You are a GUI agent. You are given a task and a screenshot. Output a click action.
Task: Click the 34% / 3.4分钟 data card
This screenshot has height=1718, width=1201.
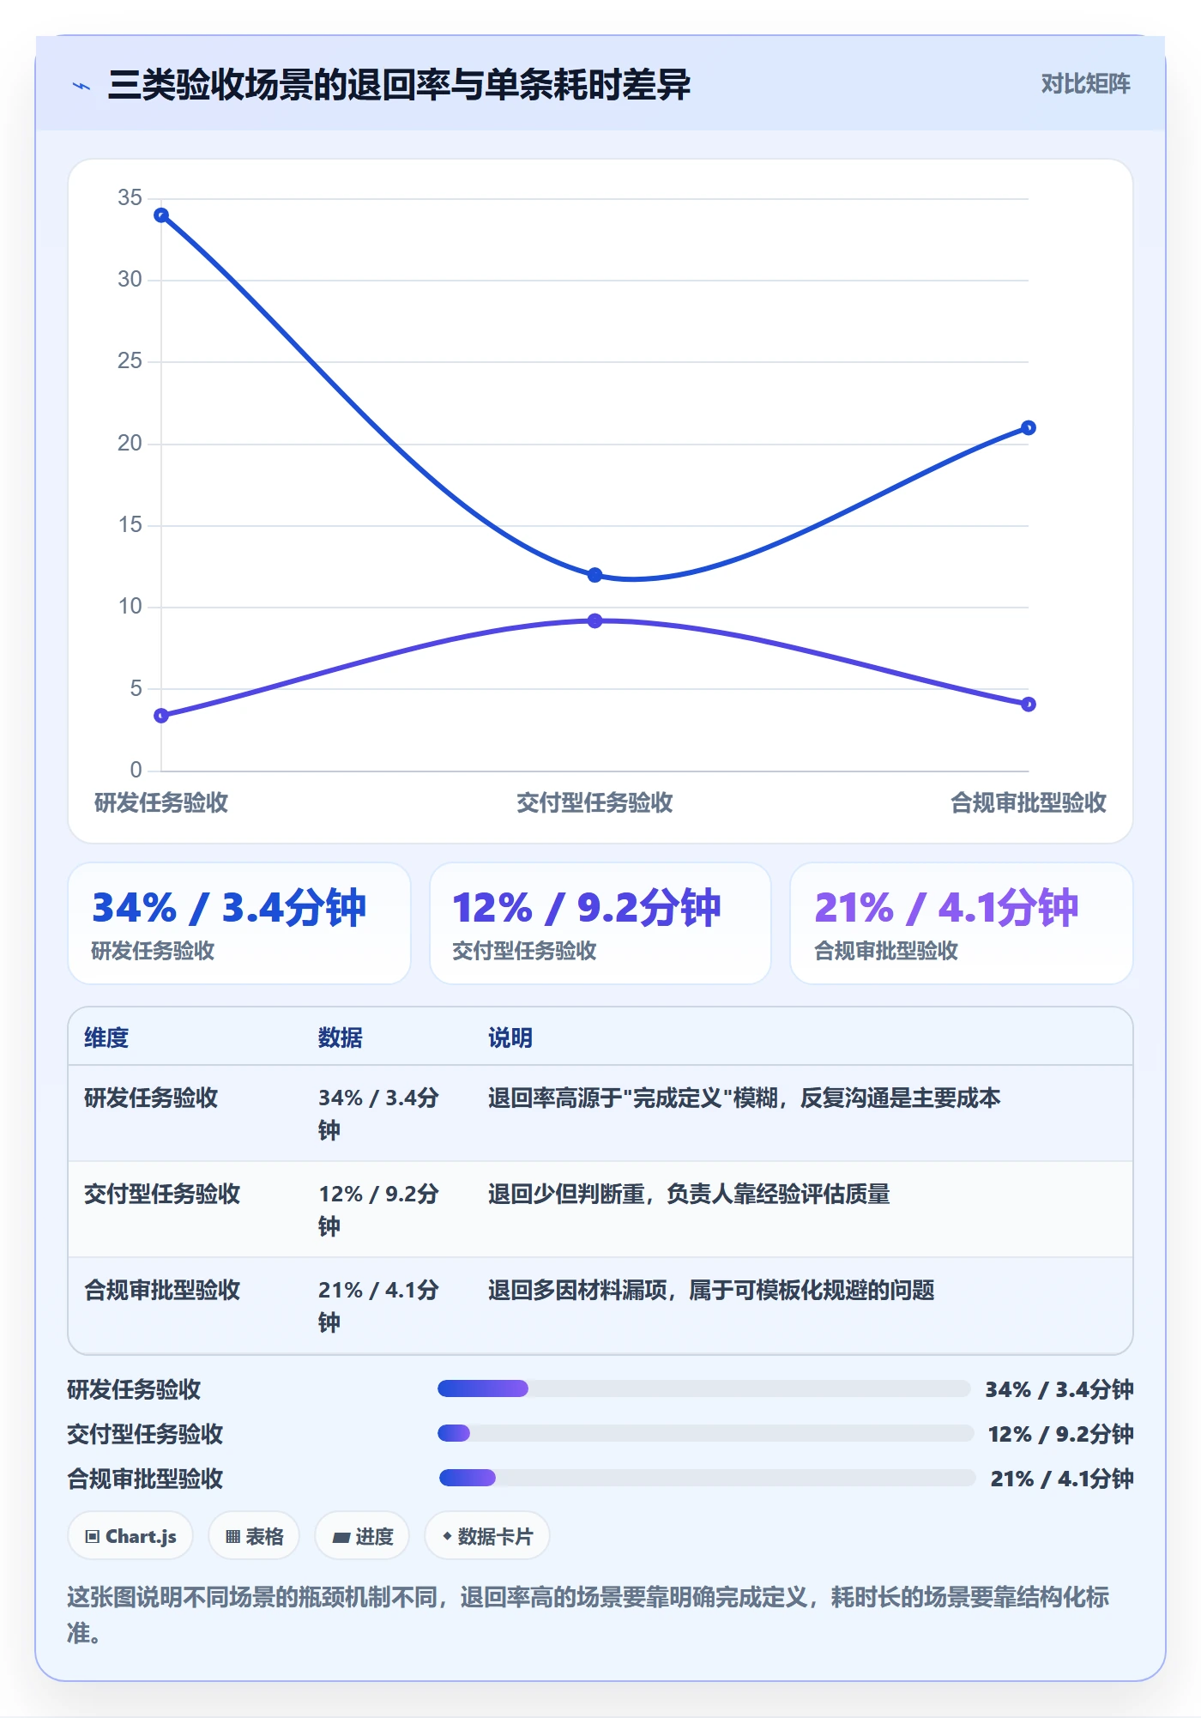tap(239, 923)
